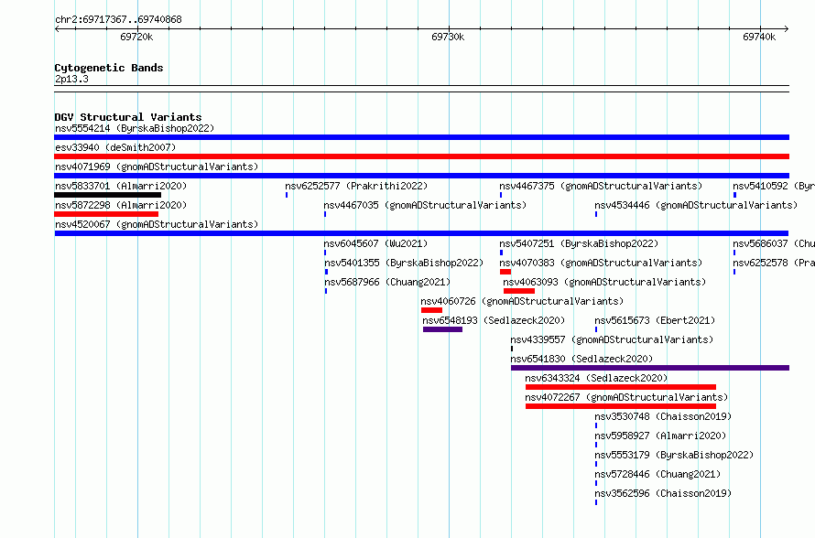
Task: Select the small red bar under nsv4070383
Action: (505, 272)
